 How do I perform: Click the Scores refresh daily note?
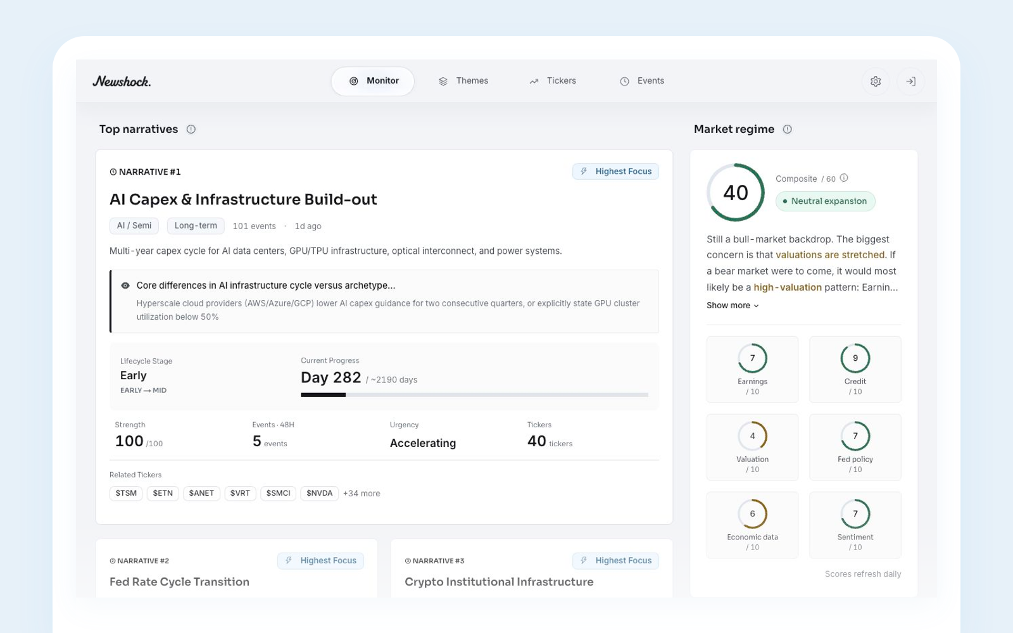pyautogui.click(x=863, y=574)
